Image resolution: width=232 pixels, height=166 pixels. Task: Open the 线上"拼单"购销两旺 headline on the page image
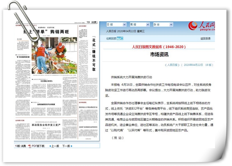click(x=46, y=32)
